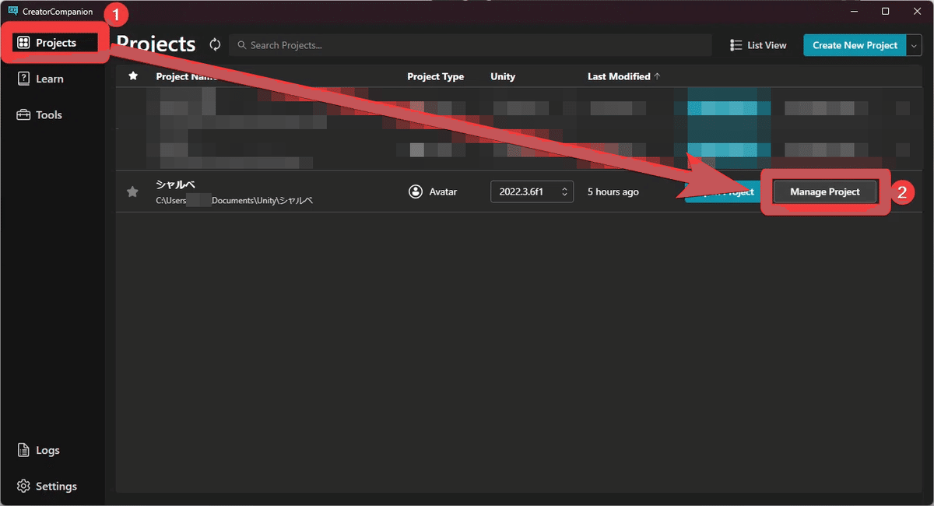The image size is (934, 506).
Task: Expand the Create New Project dropdown arrow
Action: (914, 45)
